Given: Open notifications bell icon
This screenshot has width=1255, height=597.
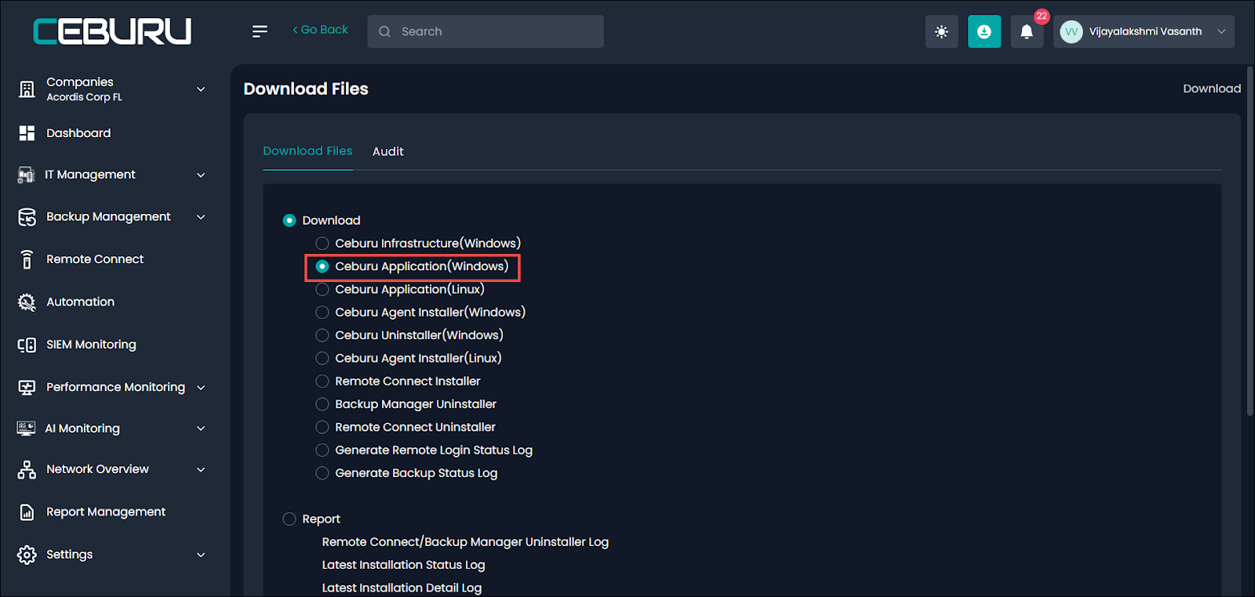Looking at the screenshot, I should [x=1026, y=32].
